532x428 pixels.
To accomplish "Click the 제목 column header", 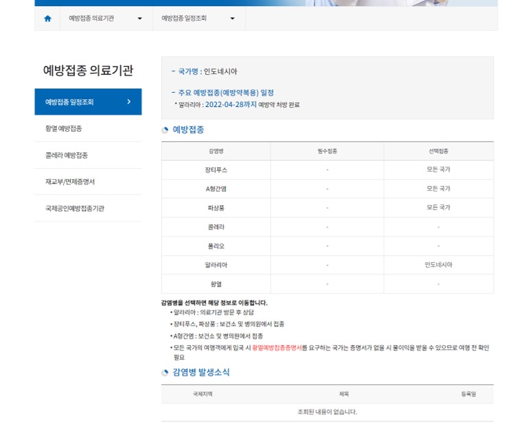I will tap(344, 394).
